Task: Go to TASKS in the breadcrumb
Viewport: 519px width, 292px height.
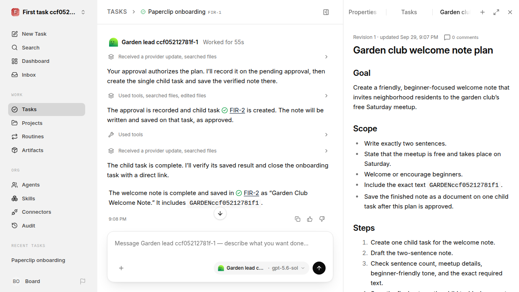Action: pyautogui.click(x=117, y=12)
